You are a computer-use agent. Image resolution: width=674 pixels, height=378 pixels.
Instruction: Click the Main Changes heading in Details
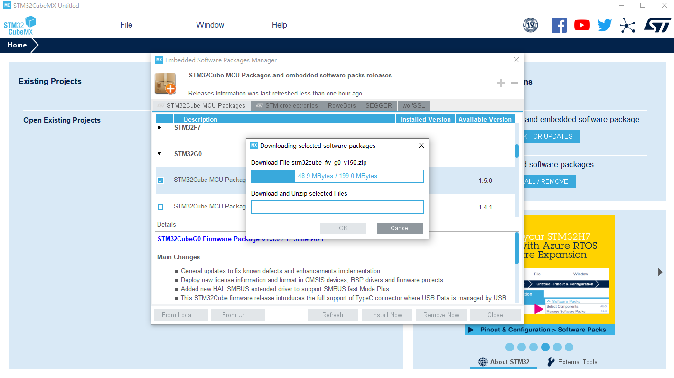(178, 257)
